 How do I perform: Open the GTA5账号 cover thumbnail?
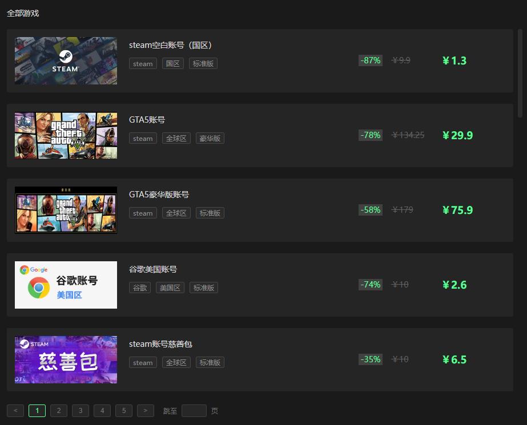tap(66, 135)
